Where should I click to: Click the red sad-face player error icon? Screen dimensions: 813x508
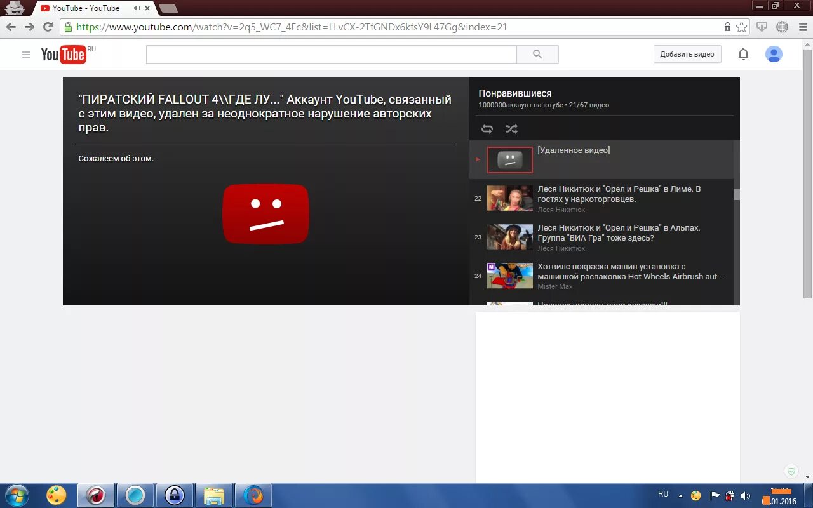tap(265, 214)
